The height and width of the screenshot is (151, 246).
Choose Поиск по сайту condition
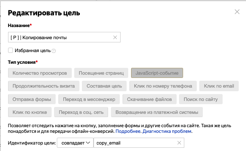point(201,99)
